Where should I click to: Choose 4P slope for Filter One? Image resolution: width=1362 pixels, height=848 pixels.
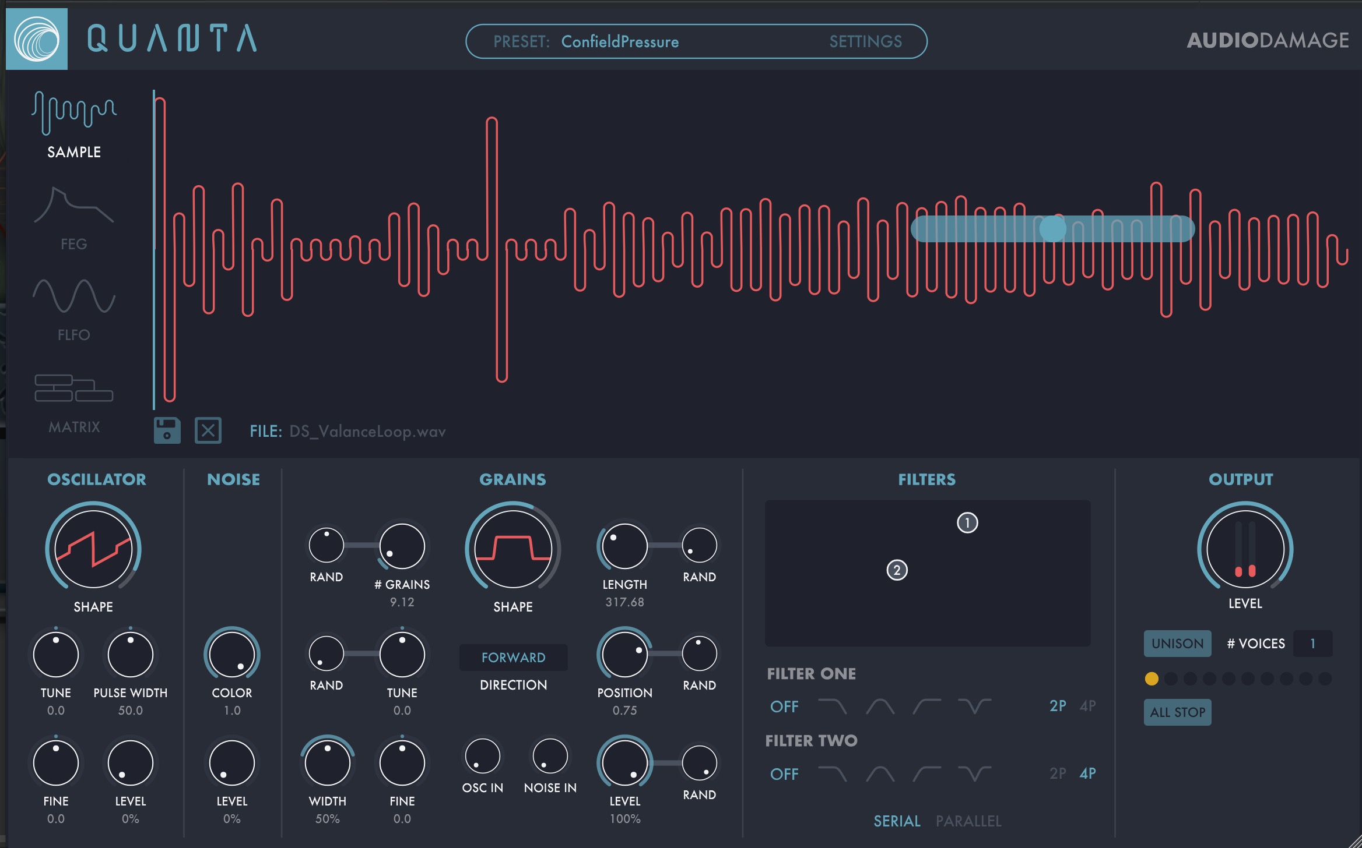(x=1088, y=706)
